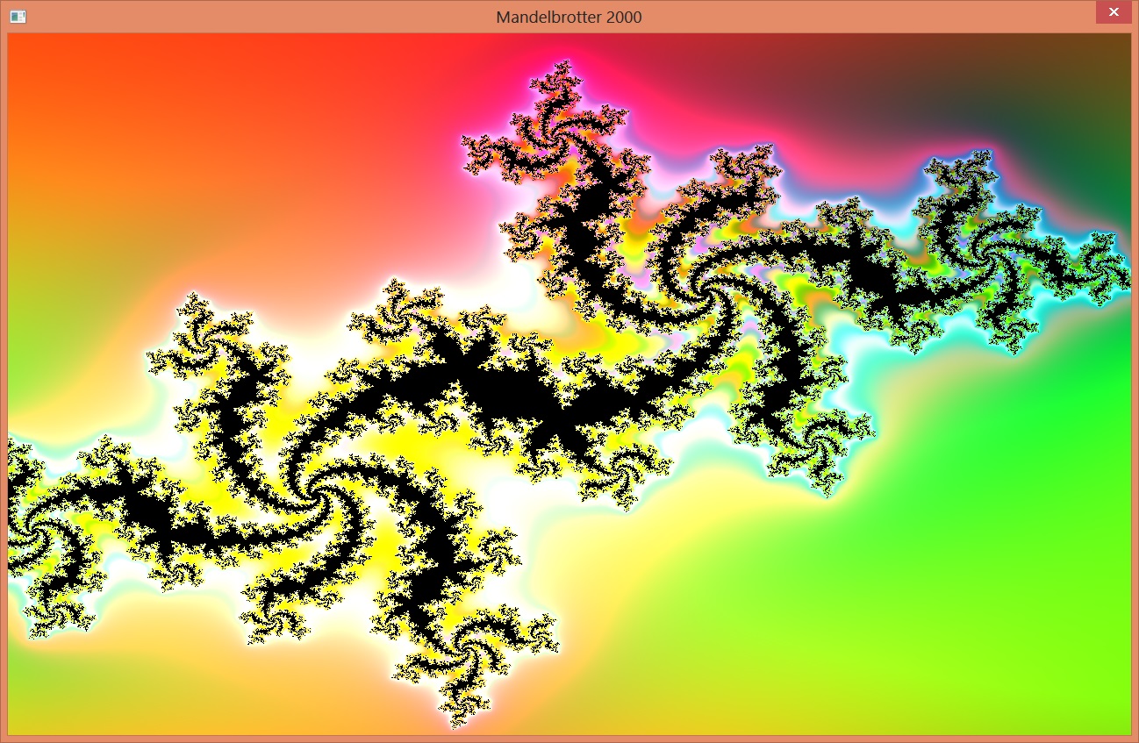Close the Mandelbrotter 2000 window
Screen dimensions: 1139x743
(1114, 12)
